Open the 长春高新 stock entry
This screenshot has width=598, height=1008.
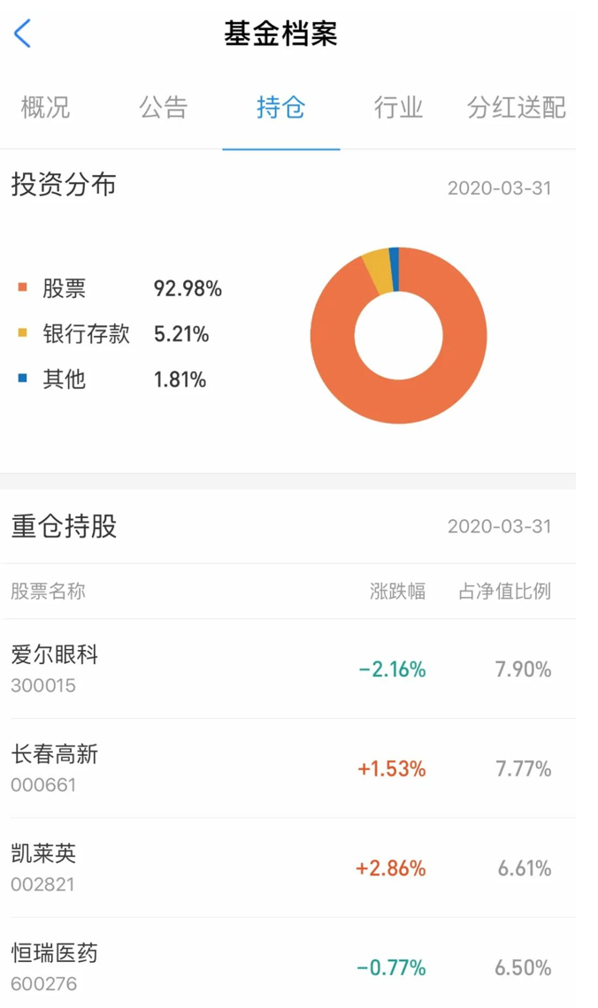point(288,768)
